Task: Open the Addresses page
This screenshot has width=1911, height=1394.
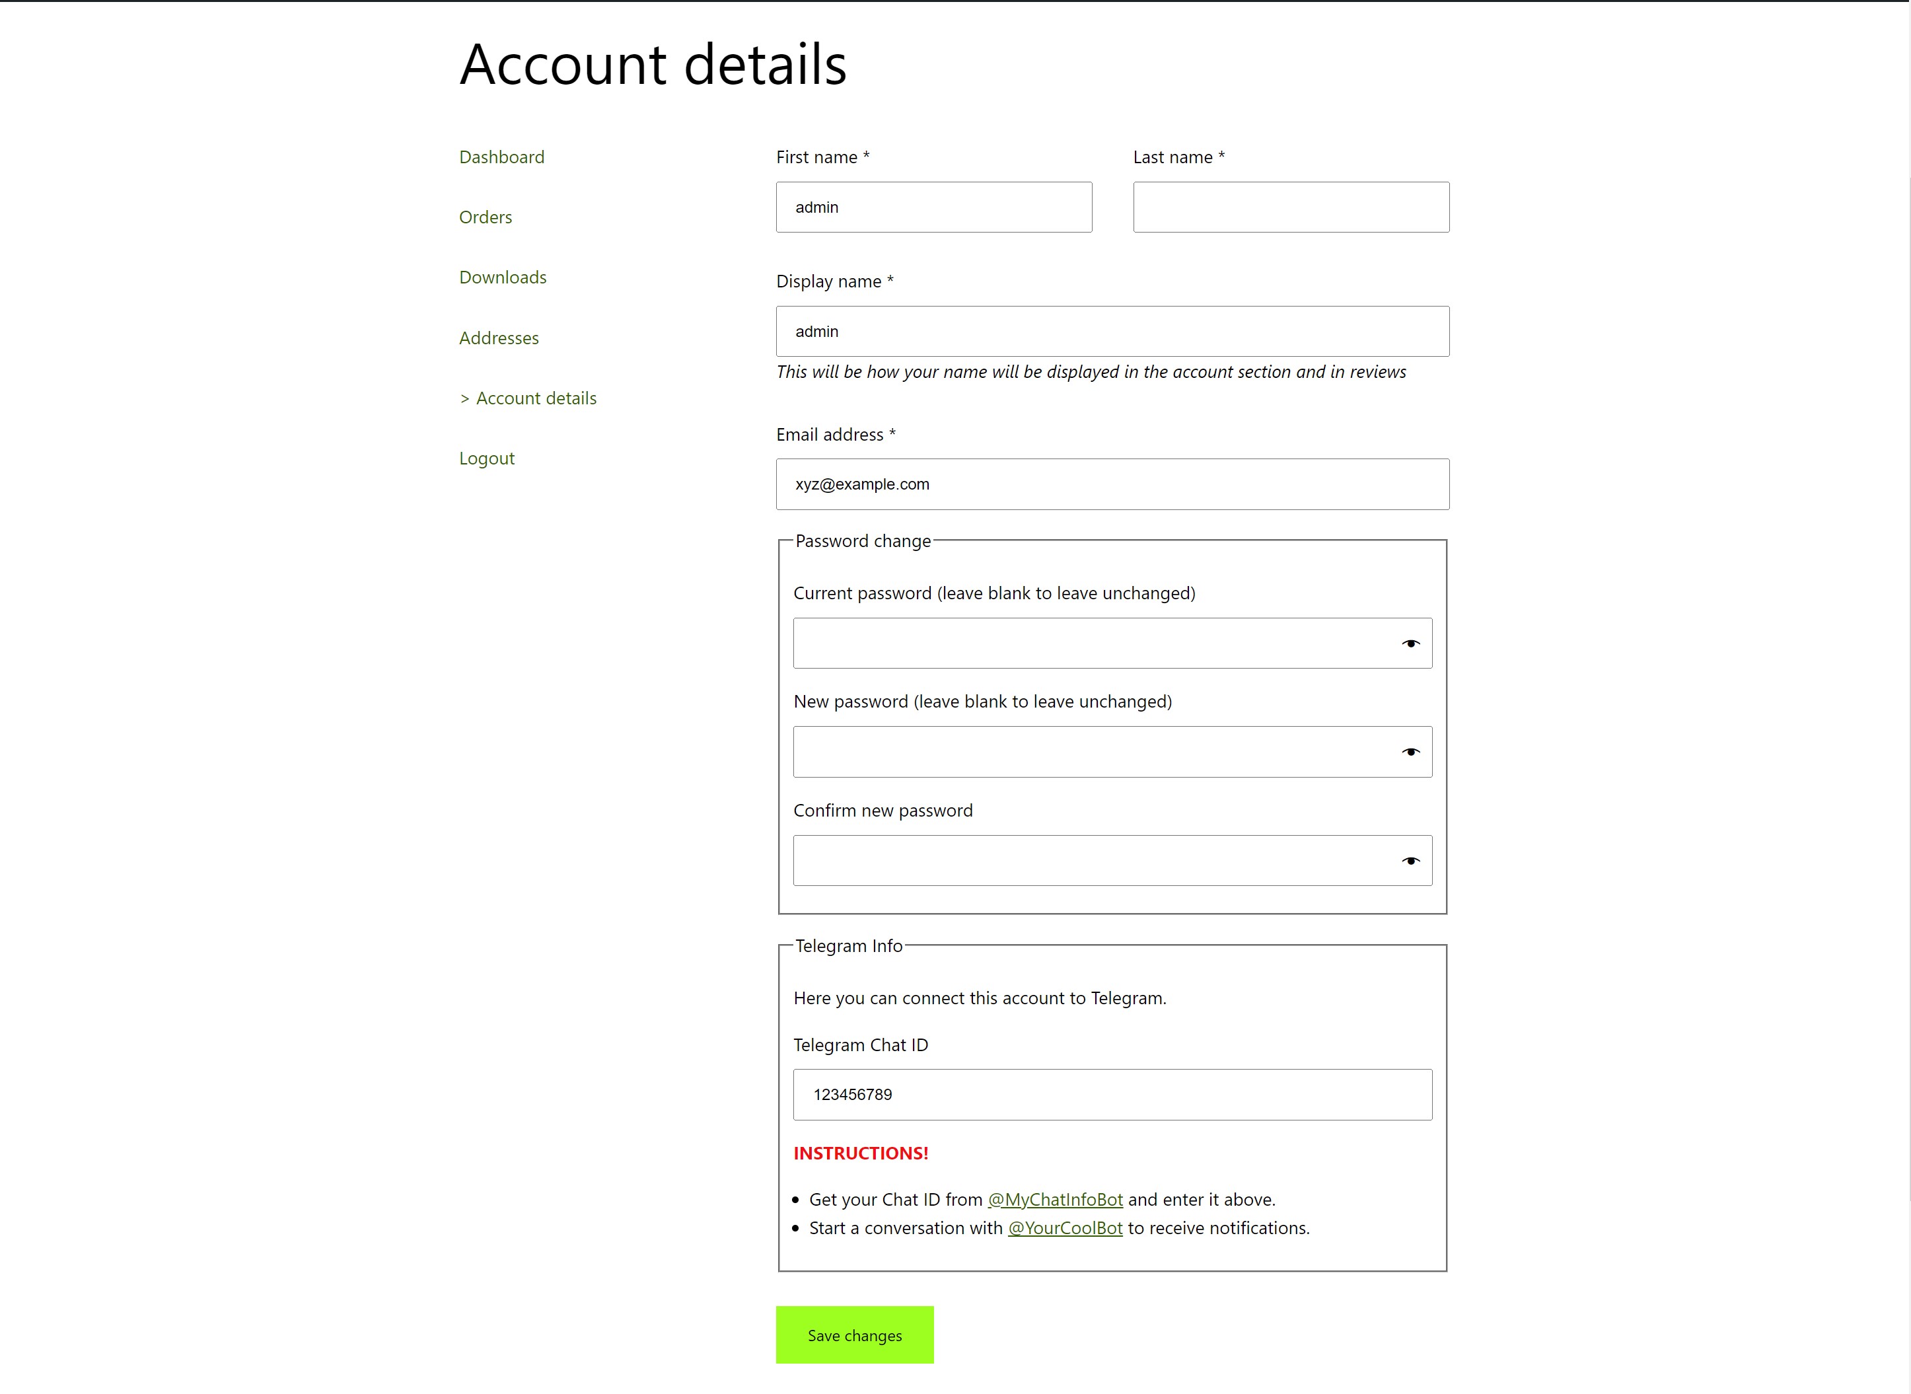Action: [499, 338]
